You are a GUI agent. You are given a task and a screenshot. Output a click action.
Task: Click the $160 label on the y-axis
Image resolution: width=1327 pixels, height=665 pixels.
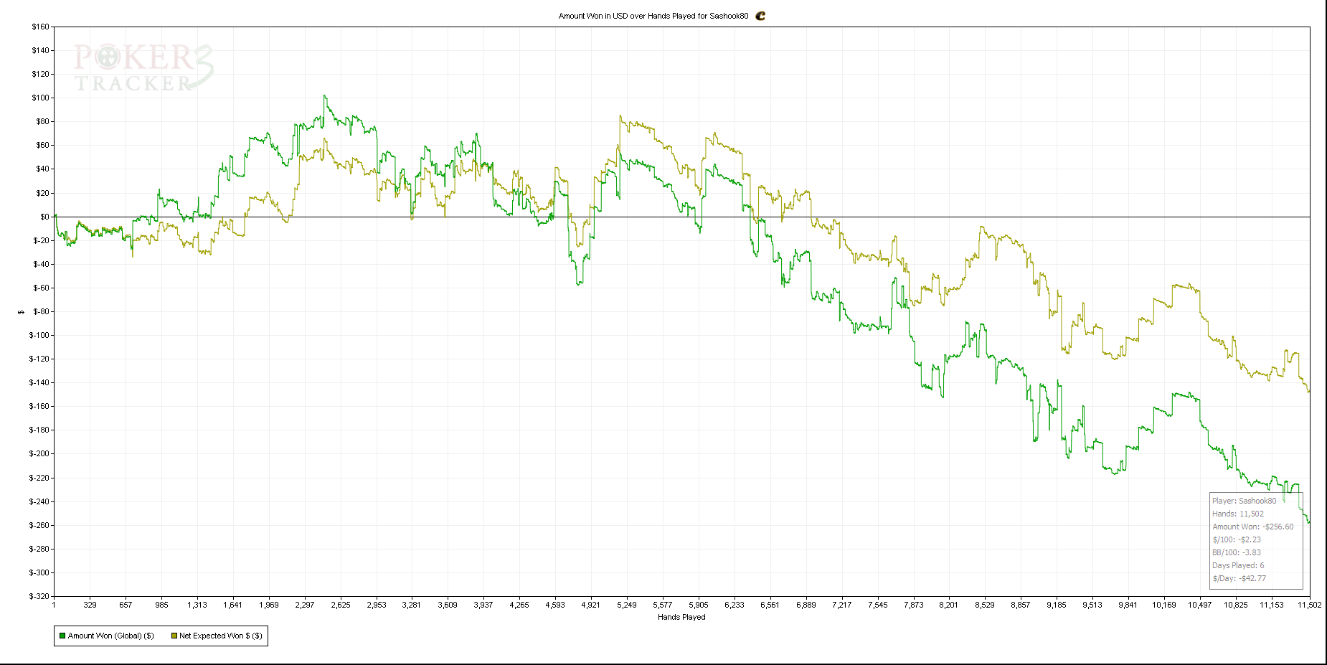tap(40, 27)
